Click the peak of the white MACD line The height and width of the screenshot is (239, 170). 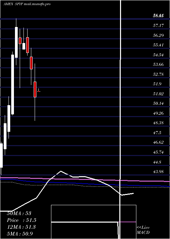click(61, 171)
